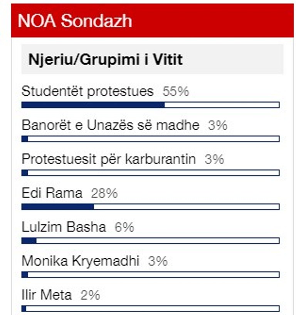The width and height of the screenshot is (296, 315).
Task: Click the 55% result value
Action: (x=176, y=92)
